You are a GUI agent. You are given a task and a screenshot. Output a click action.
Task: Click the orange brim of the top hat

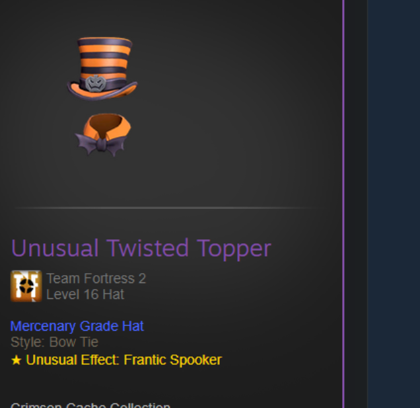pyautogui.click(x=102, y=91)
